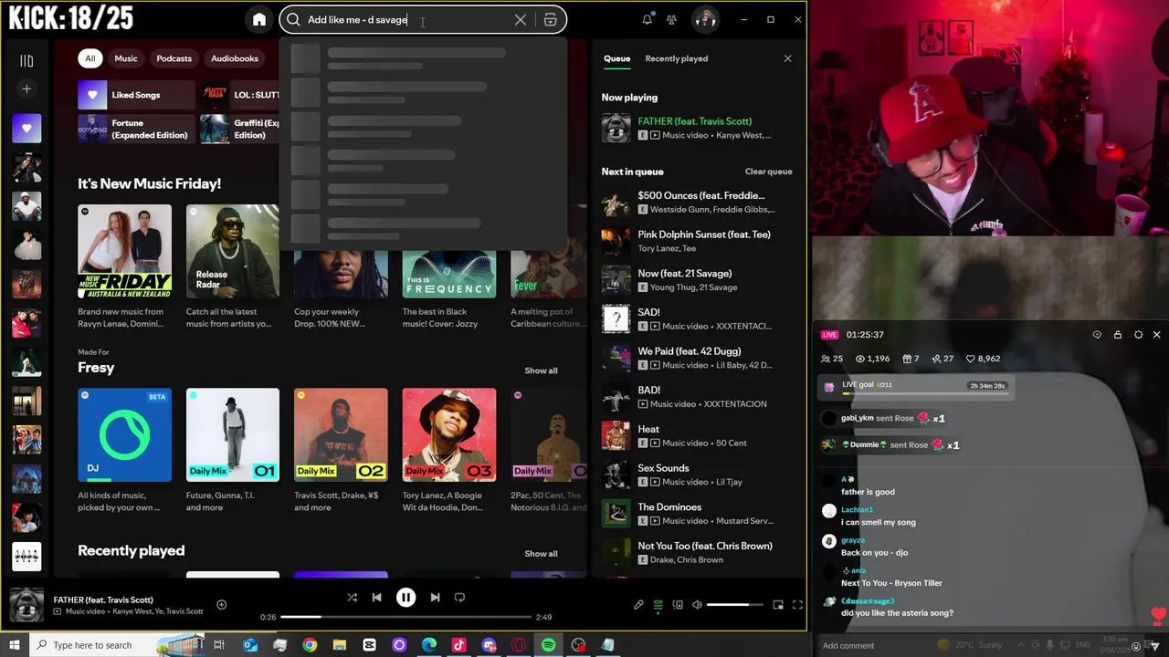Open the New Music Friday playlist cover
Image resolution: width=1169 pixels, height=657 pixels.
coord(124,251)
